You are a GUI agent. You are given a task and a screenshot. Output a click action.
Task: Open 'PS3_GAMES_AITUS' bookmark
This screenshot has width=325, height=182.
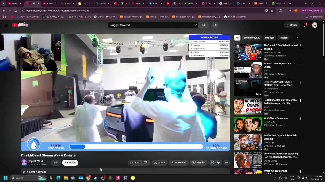pyautogui.click(x=54, y=17)
